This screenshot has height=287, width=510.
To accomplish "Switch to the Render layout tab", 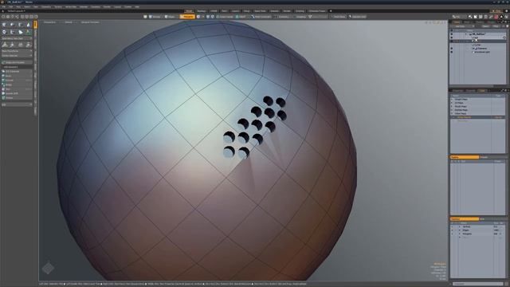I will (x=287, y=11).
